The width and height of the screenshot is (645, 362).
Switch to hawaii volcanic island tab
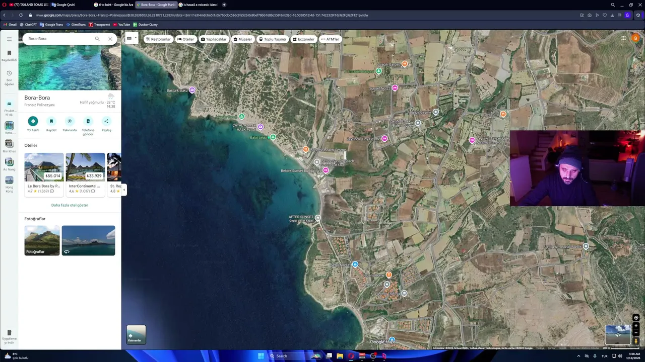tap(198, 5)
